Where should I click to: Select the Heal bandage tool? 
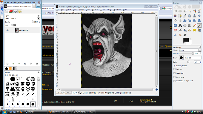pos(194,30)
